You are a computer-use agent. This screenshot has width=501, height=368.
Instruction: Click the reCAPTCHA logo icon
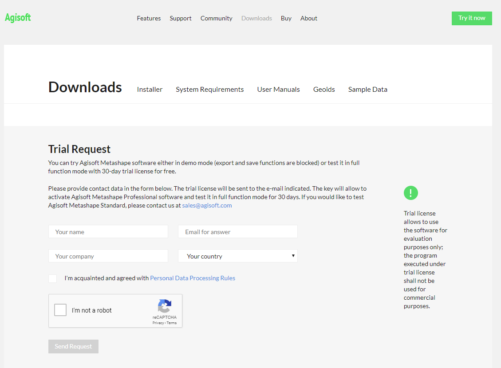click(x=164, y=306)
